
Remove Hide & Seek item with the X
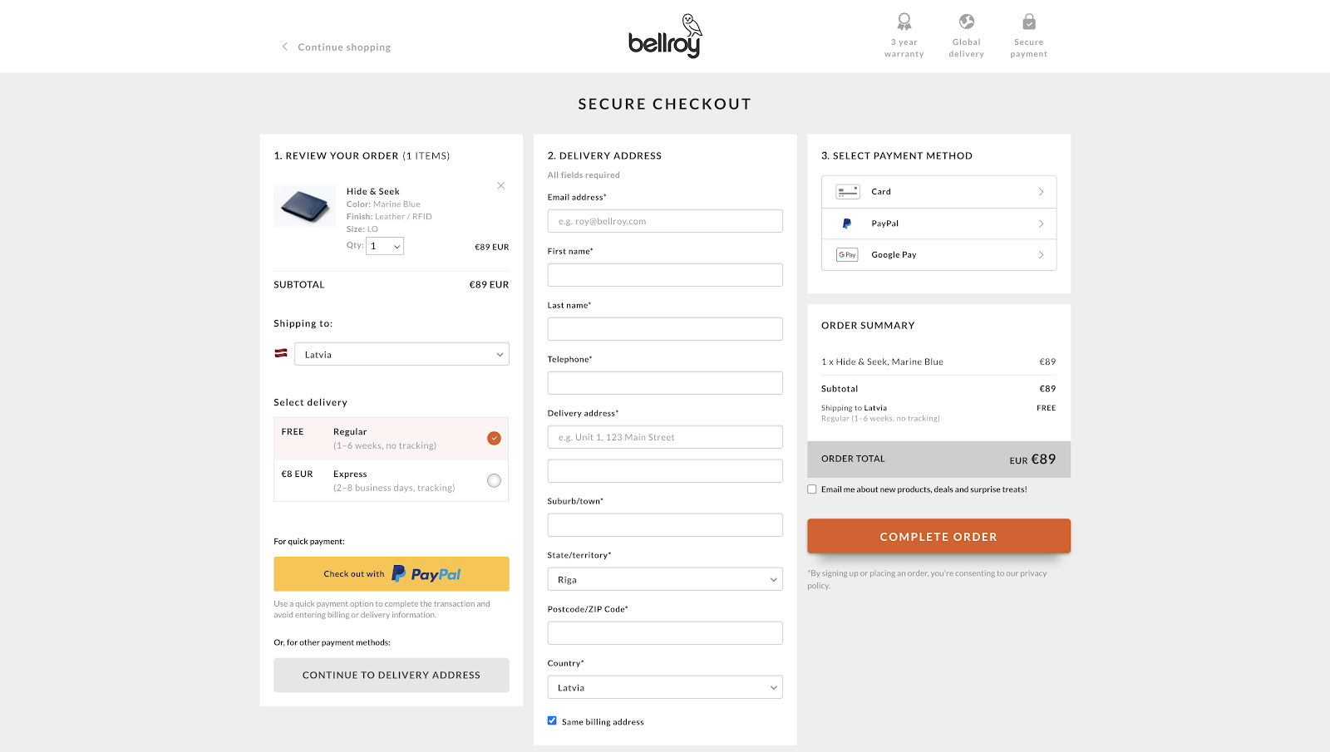500,185
